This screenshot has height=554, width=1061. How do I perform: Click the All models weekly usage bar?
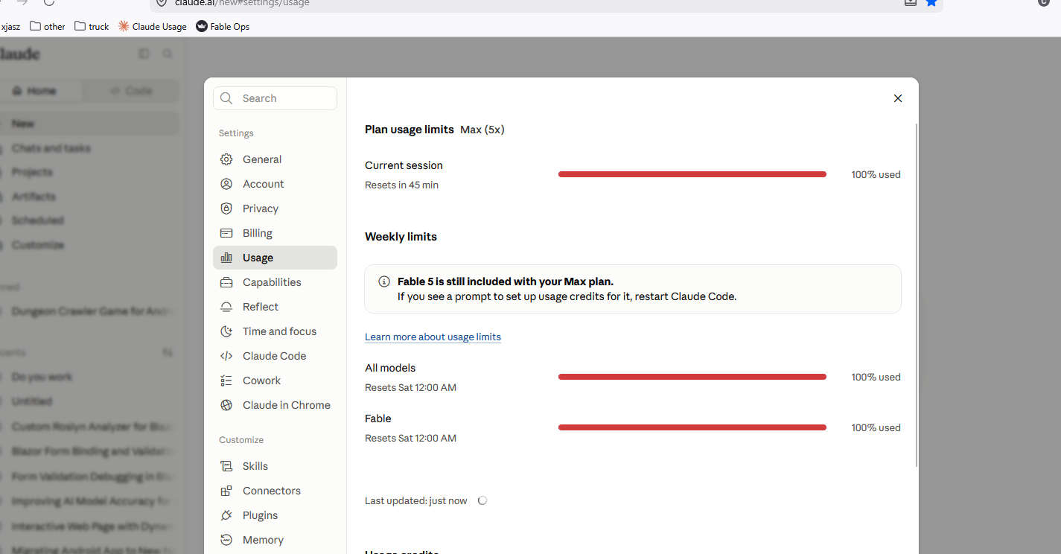click(x=692, y=377)
